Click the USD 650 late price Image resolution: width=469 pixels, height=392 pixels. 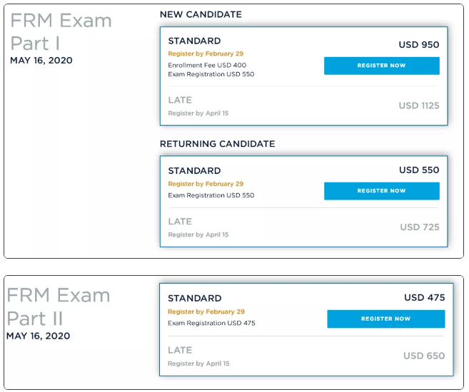tap(424, 356)
